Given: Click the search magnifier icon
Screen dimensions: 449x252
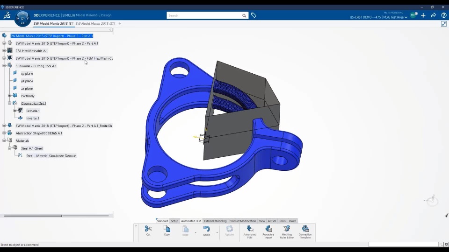Looking at the screenshot, I should coord(244,15).
